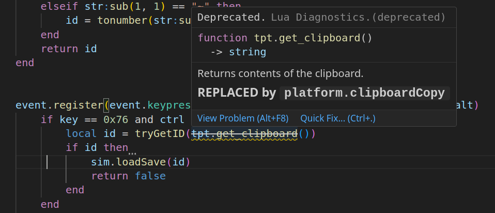Click the event.register call
This screenshot has height=213, width=495.
coord(59,105)
